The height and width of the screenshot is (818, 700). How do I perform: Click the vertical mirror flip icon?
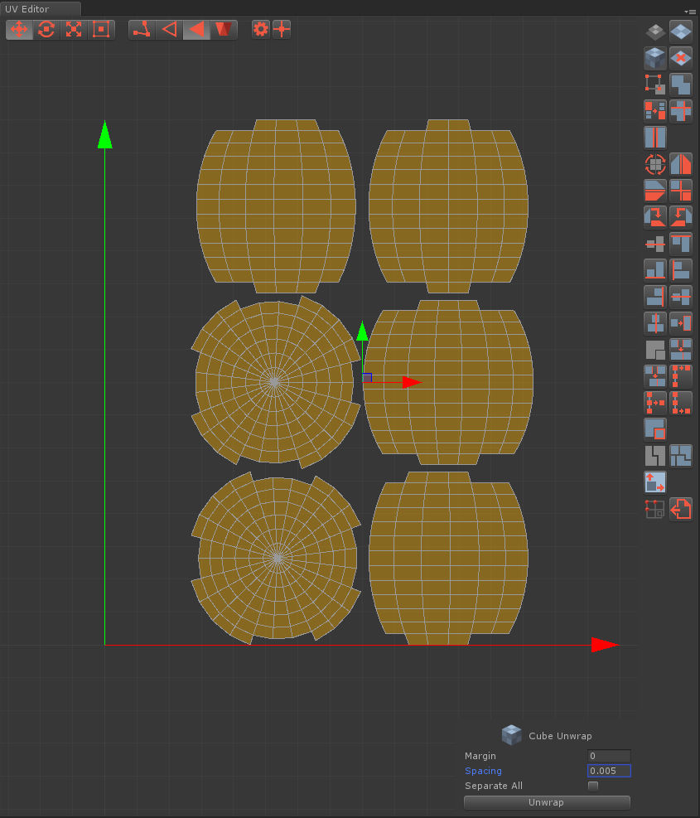point(655,191)
